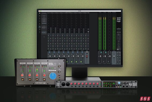Toggle the green lit button on the sixth channel
The height and width of the screenshot is (102, 152).
tap(72, 62)
